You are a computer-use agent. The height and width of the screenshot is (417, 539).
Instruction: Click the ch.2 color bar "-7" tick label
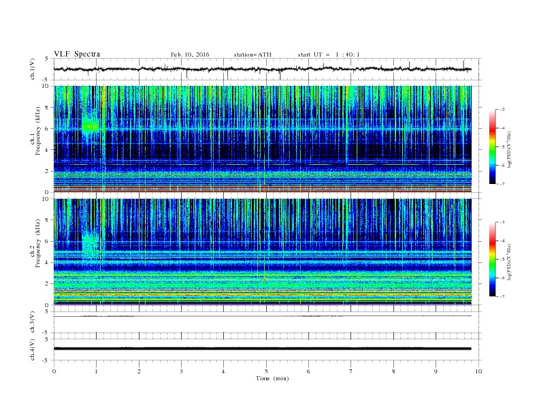[502, 296]
